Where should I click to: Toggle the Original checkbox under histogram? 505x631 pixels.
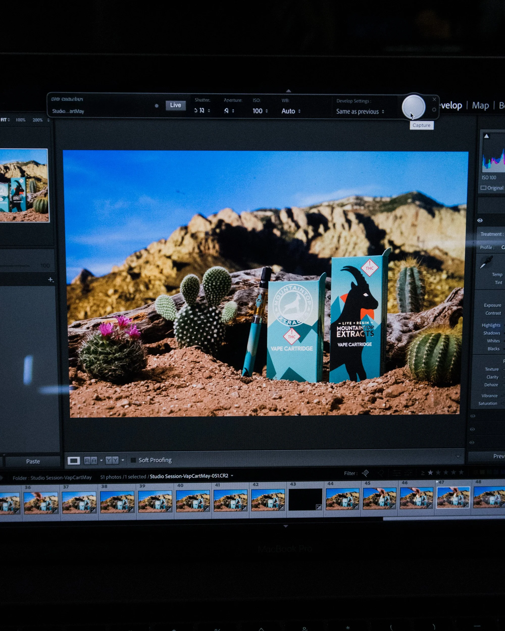click(x=483, y=188)
